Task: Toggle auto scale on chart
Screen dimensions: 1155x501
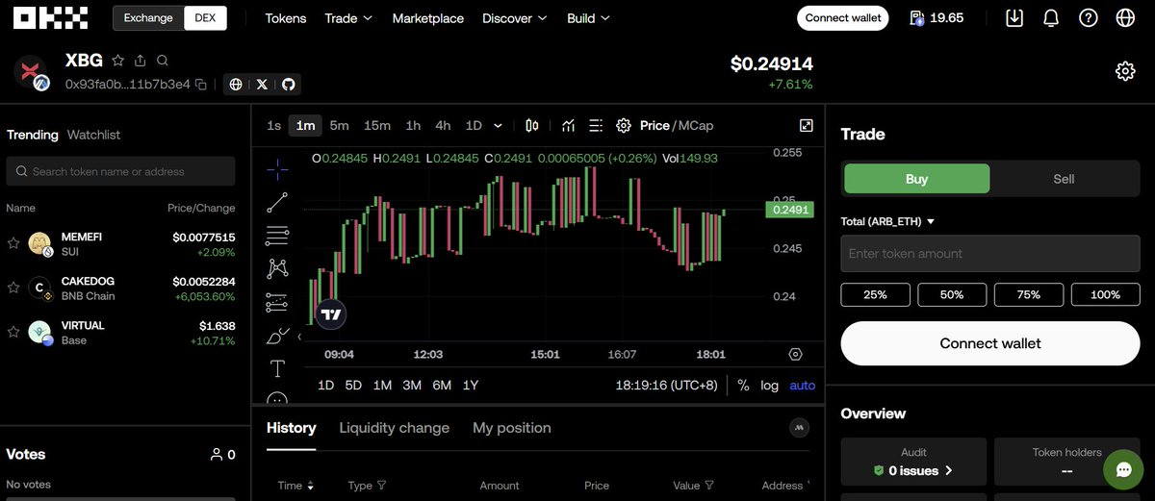Action: pyautogui.click(x=802, y=385)
